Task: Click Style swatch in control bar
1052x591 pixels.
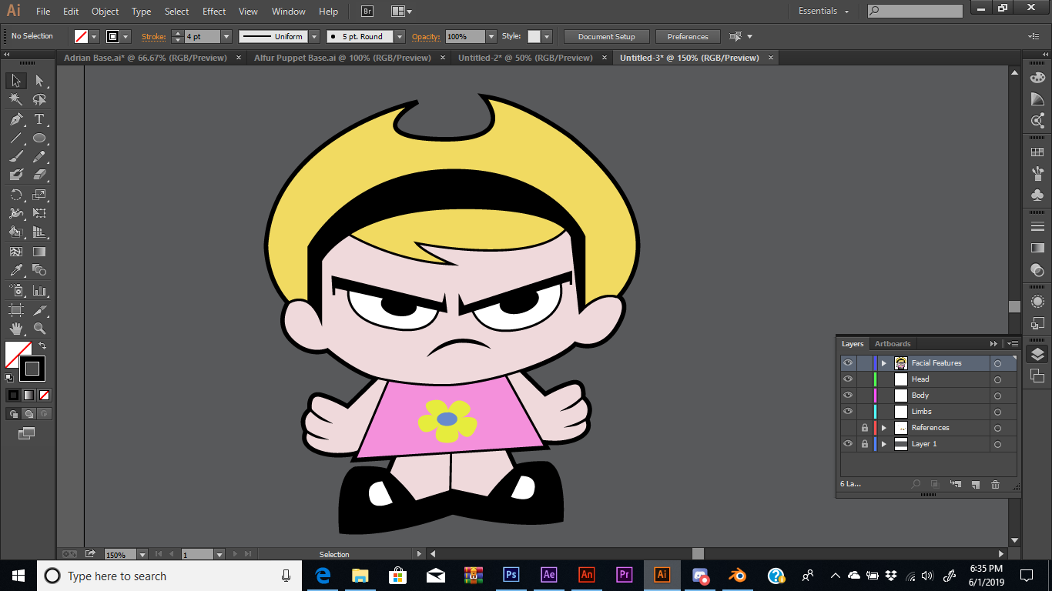Action: pyautogui.click(x=534, y=36)
